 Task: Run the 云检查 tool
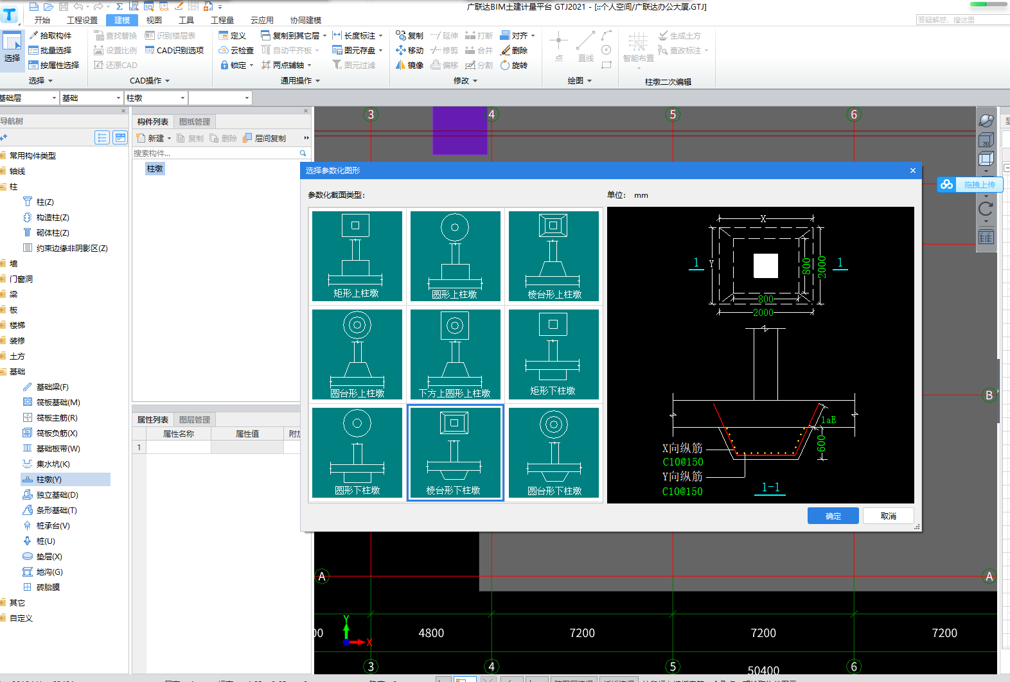pyautogui.click(x=236, y=50)
